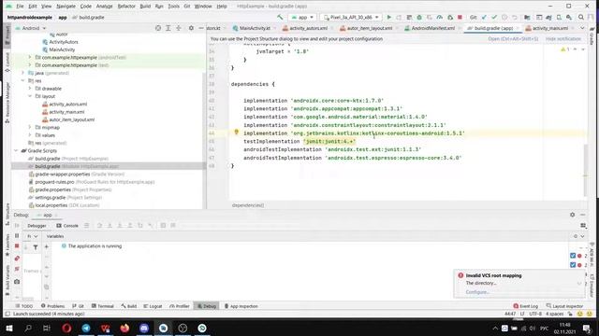Click the Make Project hammer icon
The image size is (599, 336).
coord(280,17)
